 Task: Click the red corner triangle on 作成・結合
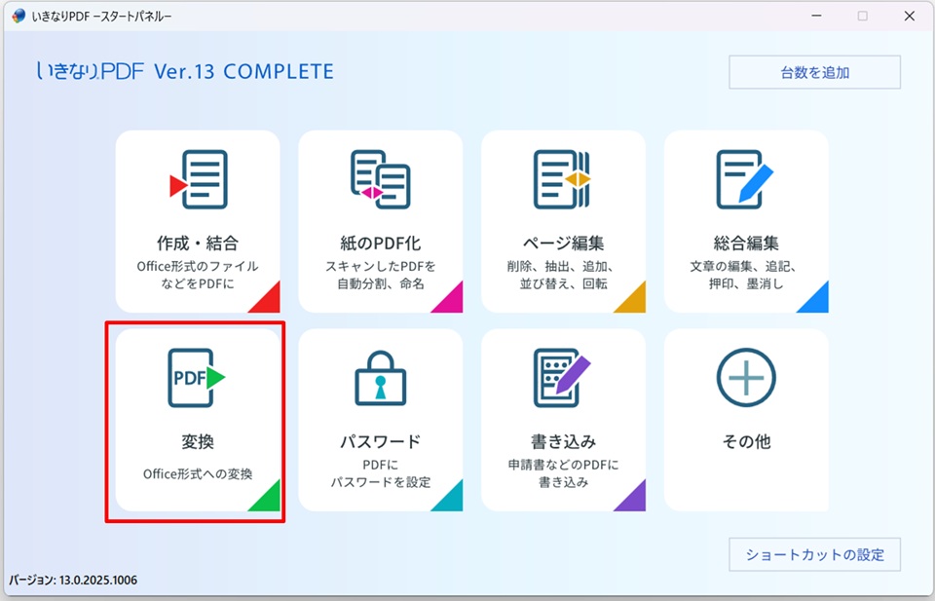pyautogui.click(x=269, y=302)
